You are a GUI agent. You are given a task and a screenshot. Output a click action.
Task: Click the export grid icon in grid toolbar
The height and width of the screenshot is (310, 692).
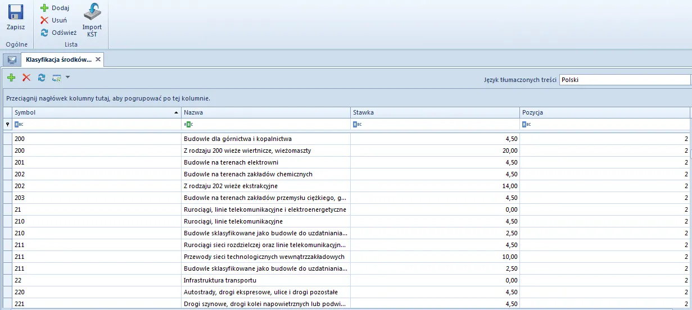click(56, 78)
